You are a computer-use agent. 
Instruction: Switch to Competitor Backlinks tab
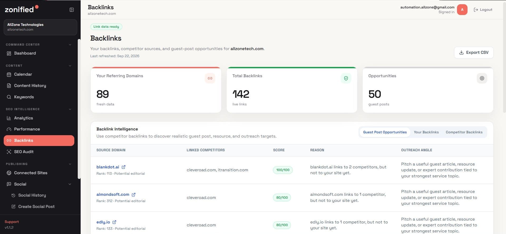point(464,132)
